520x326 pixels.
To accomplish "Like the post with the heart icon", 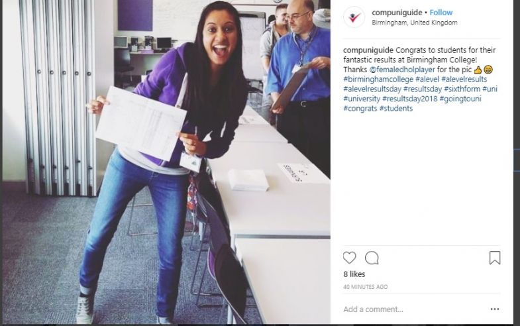I will point(349,258).
